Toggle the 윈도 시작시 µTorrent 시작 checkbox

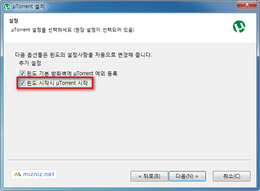[22, 83]
